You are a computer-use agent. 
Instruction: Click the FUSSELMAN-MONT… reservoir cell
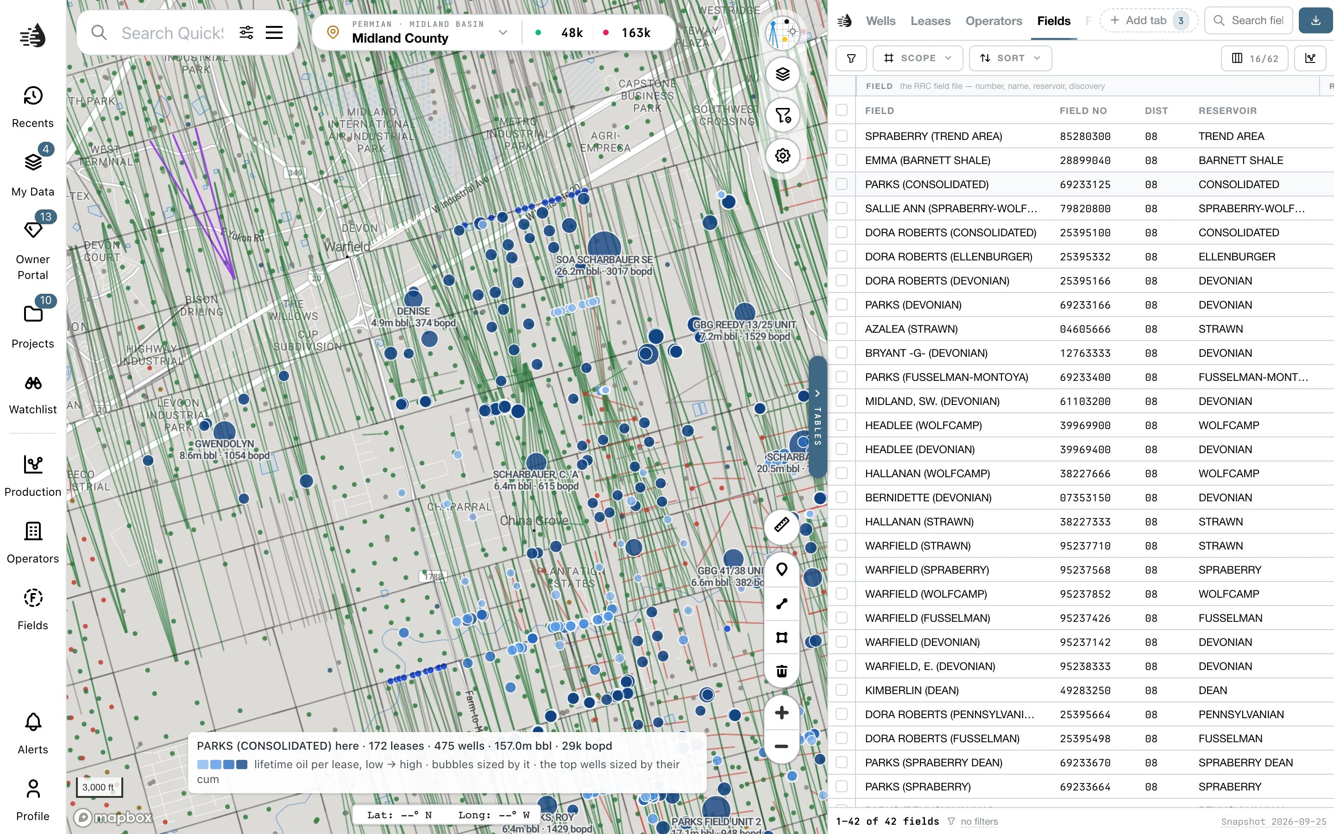(x=1252, y=377)
